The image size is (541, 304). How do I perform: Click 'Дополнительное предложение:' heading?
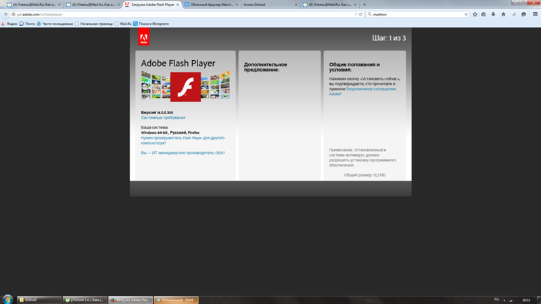click(265, 67)
